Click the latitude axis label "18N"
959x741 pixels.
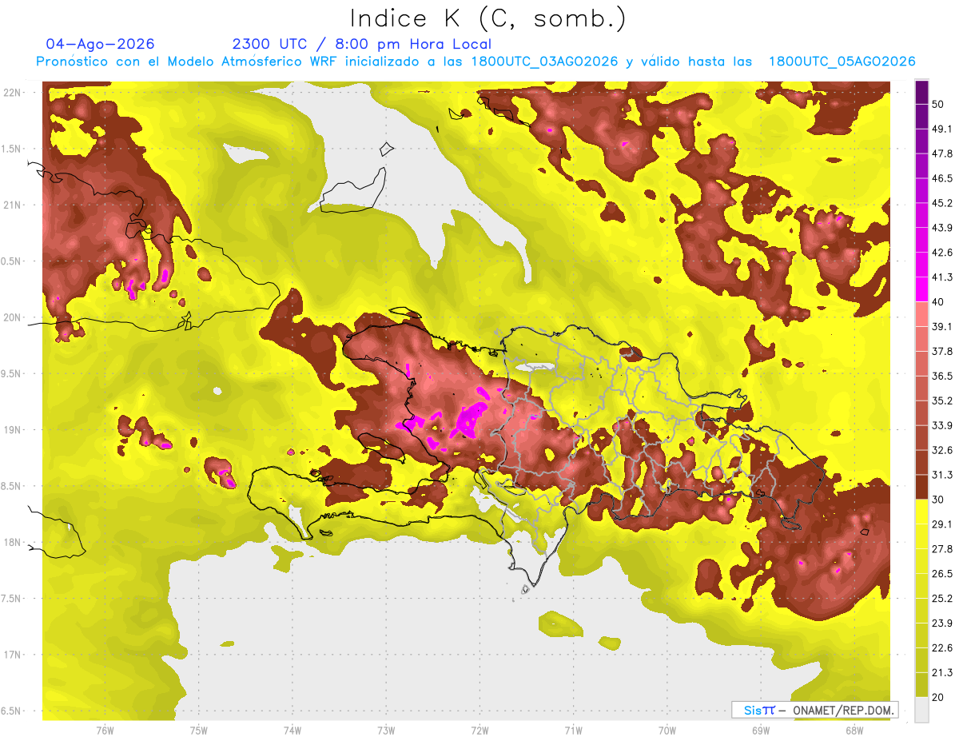click(x=13, y=543)
